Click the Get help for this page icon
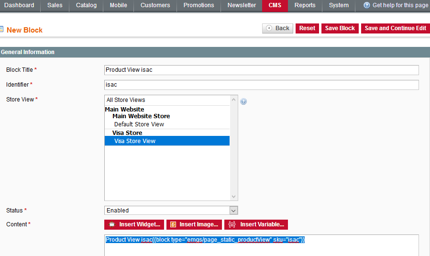This screenshot has width=430, height=256. 367,5
